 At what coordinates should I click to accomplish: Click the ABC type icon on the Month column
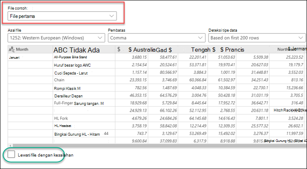pos(12,50)
